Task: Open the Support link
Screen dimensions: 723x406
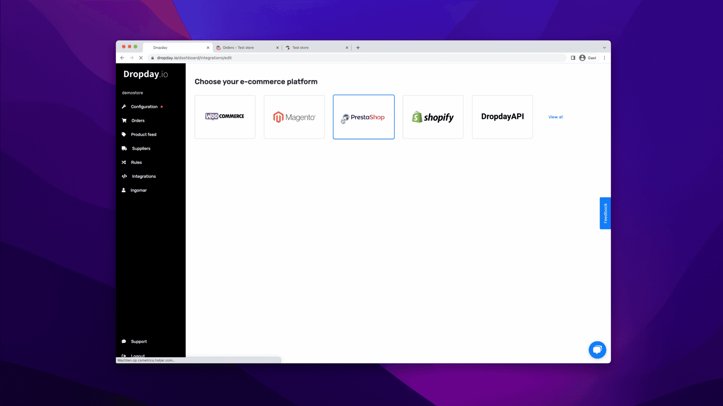Action: pyautogui.click(x=139, y=342)
